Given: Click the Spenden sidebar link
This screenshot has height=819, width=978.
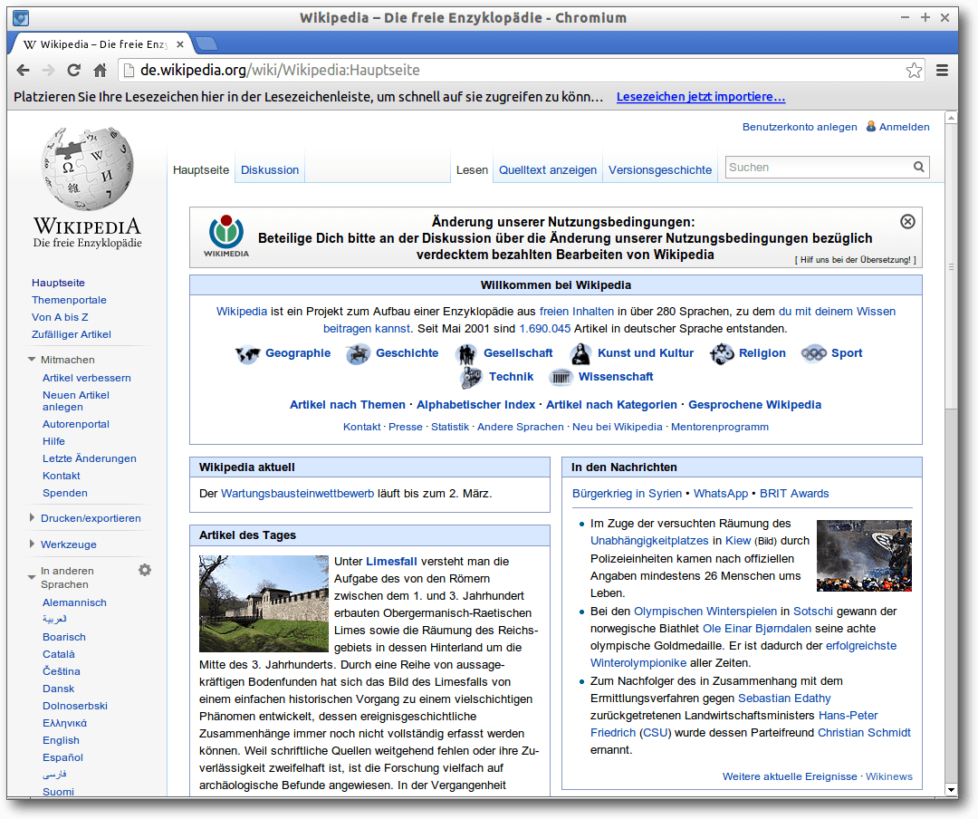Looking at the screenshot, I should (65, 493).
